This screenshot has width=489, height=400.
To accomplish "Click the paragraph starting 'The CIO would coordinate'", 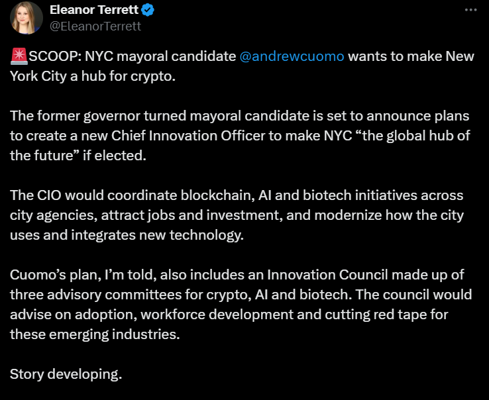I will (x=237, y=215).
